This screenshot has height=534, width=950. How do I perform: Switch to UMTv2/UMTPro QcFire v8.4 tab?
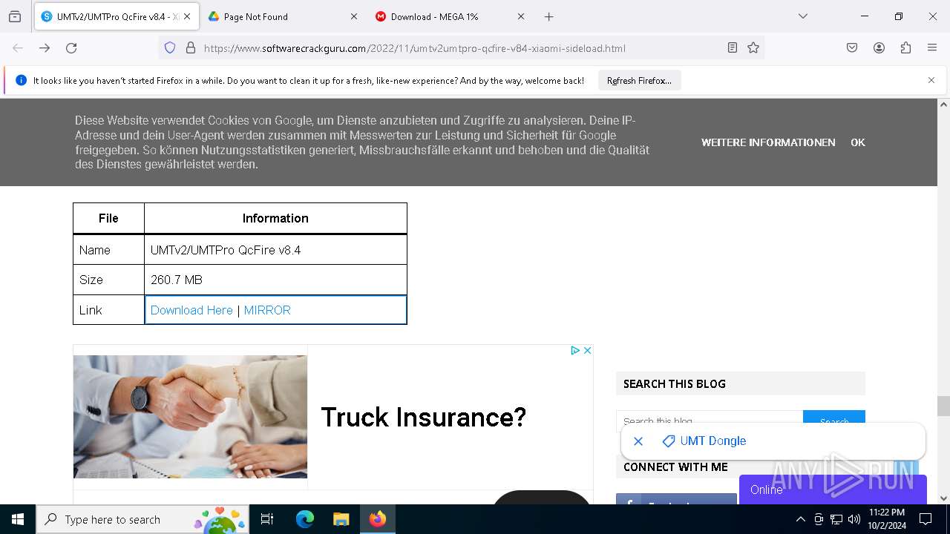117,16
